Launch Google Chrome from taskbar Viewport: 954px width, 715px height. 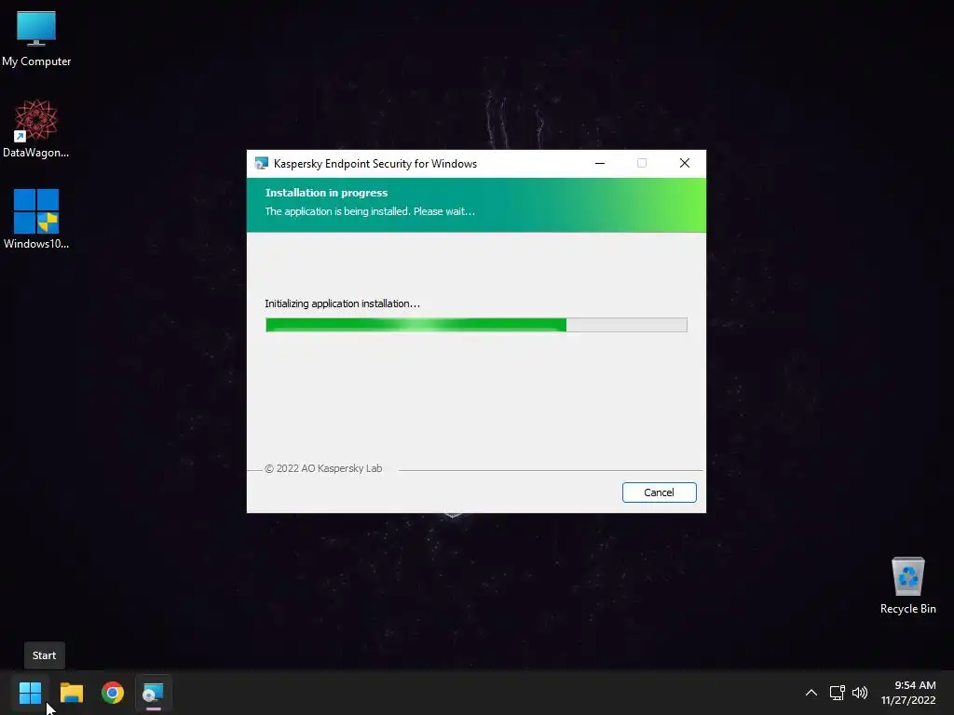click(113, 693)
